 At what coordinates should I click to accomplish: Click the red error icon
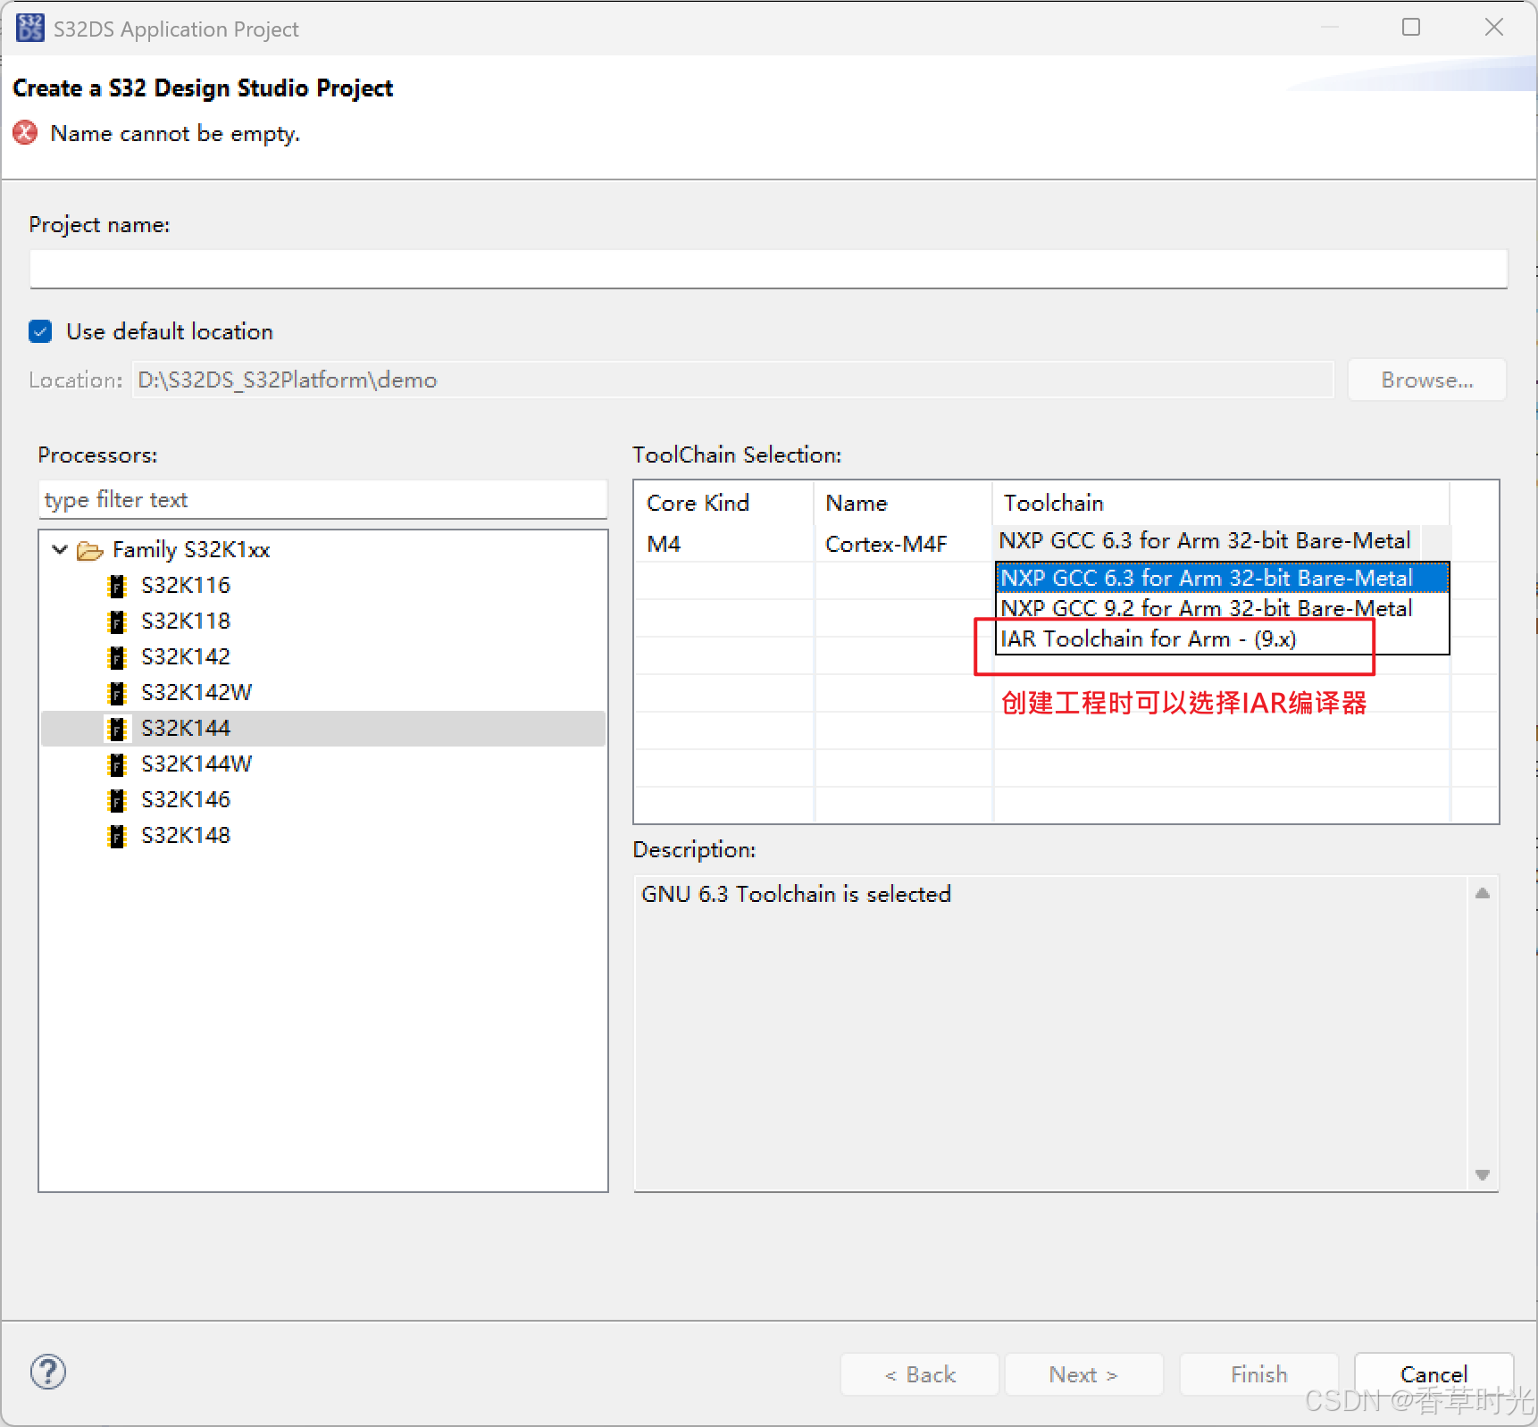tap(26, 133)
